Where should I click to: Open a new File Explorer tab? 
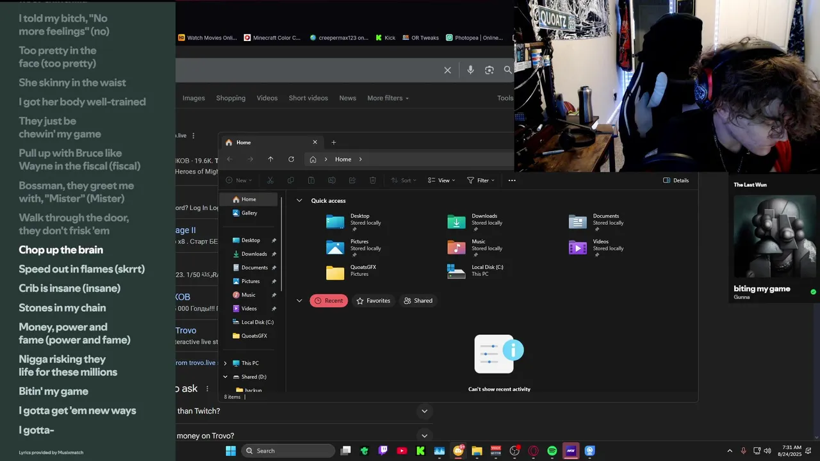333,142
